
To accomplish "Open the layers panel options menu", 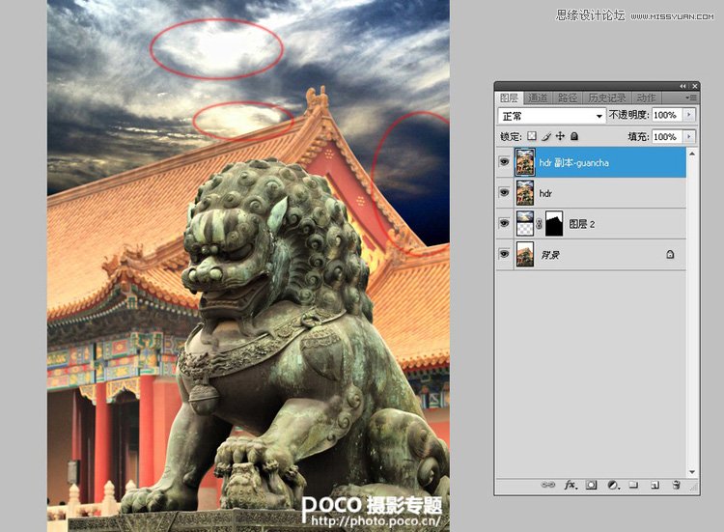I will point(691,98).
